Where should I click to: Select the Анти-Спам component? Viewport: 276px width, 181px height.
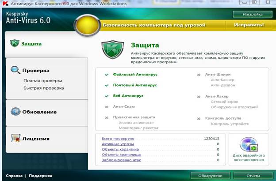[x=124, y=107]
